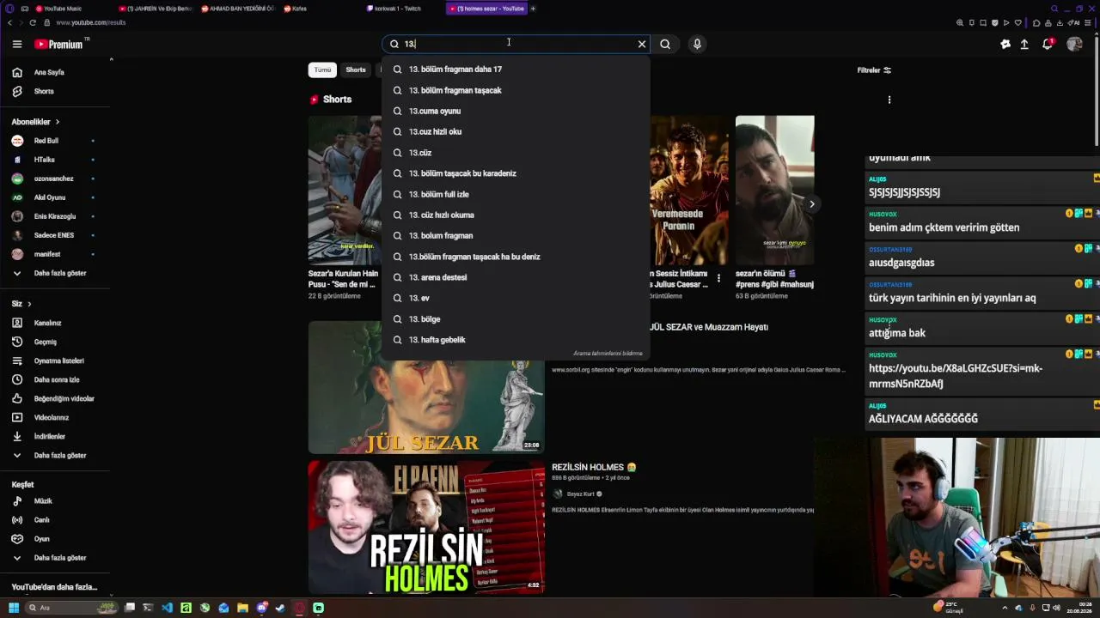Show next Shorts with the right arrow
The image size is (1100, 618).
tap(811, 204)
